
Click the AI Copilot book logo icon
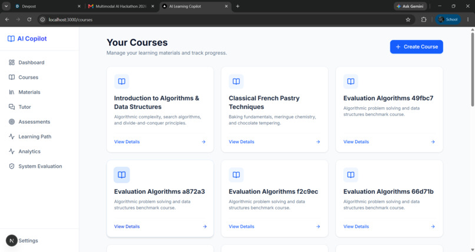[x=11, y=39]
